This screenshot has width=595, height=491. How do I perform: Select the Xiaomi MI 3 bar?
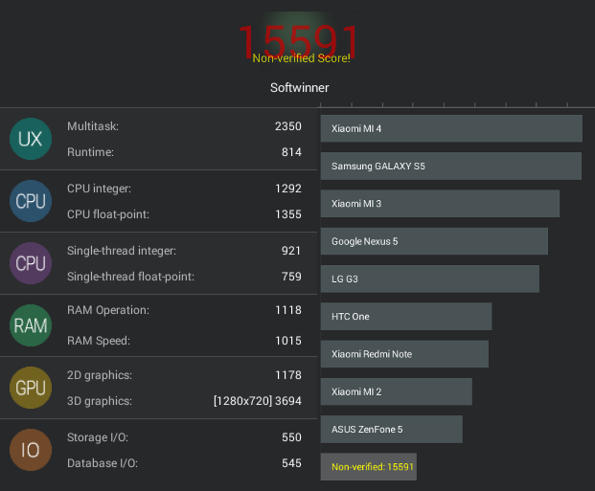coord(440,204)
